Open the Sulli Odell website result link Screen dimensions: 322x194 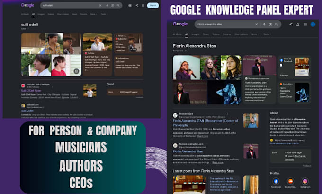pyautogui.click(x=27, y=111)
